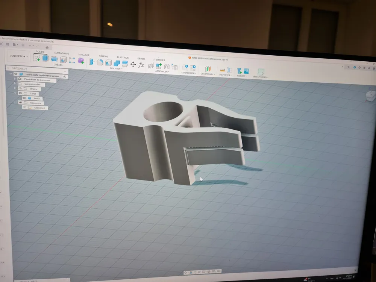Toggle visibility eye of Origine folder

point(20,88)
